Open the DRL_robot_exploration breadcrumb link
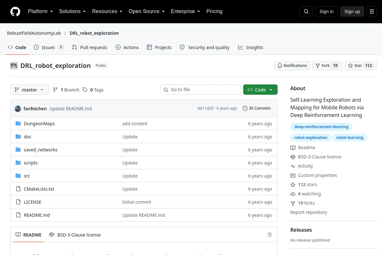Screen dimensions: 382x255 94,33
